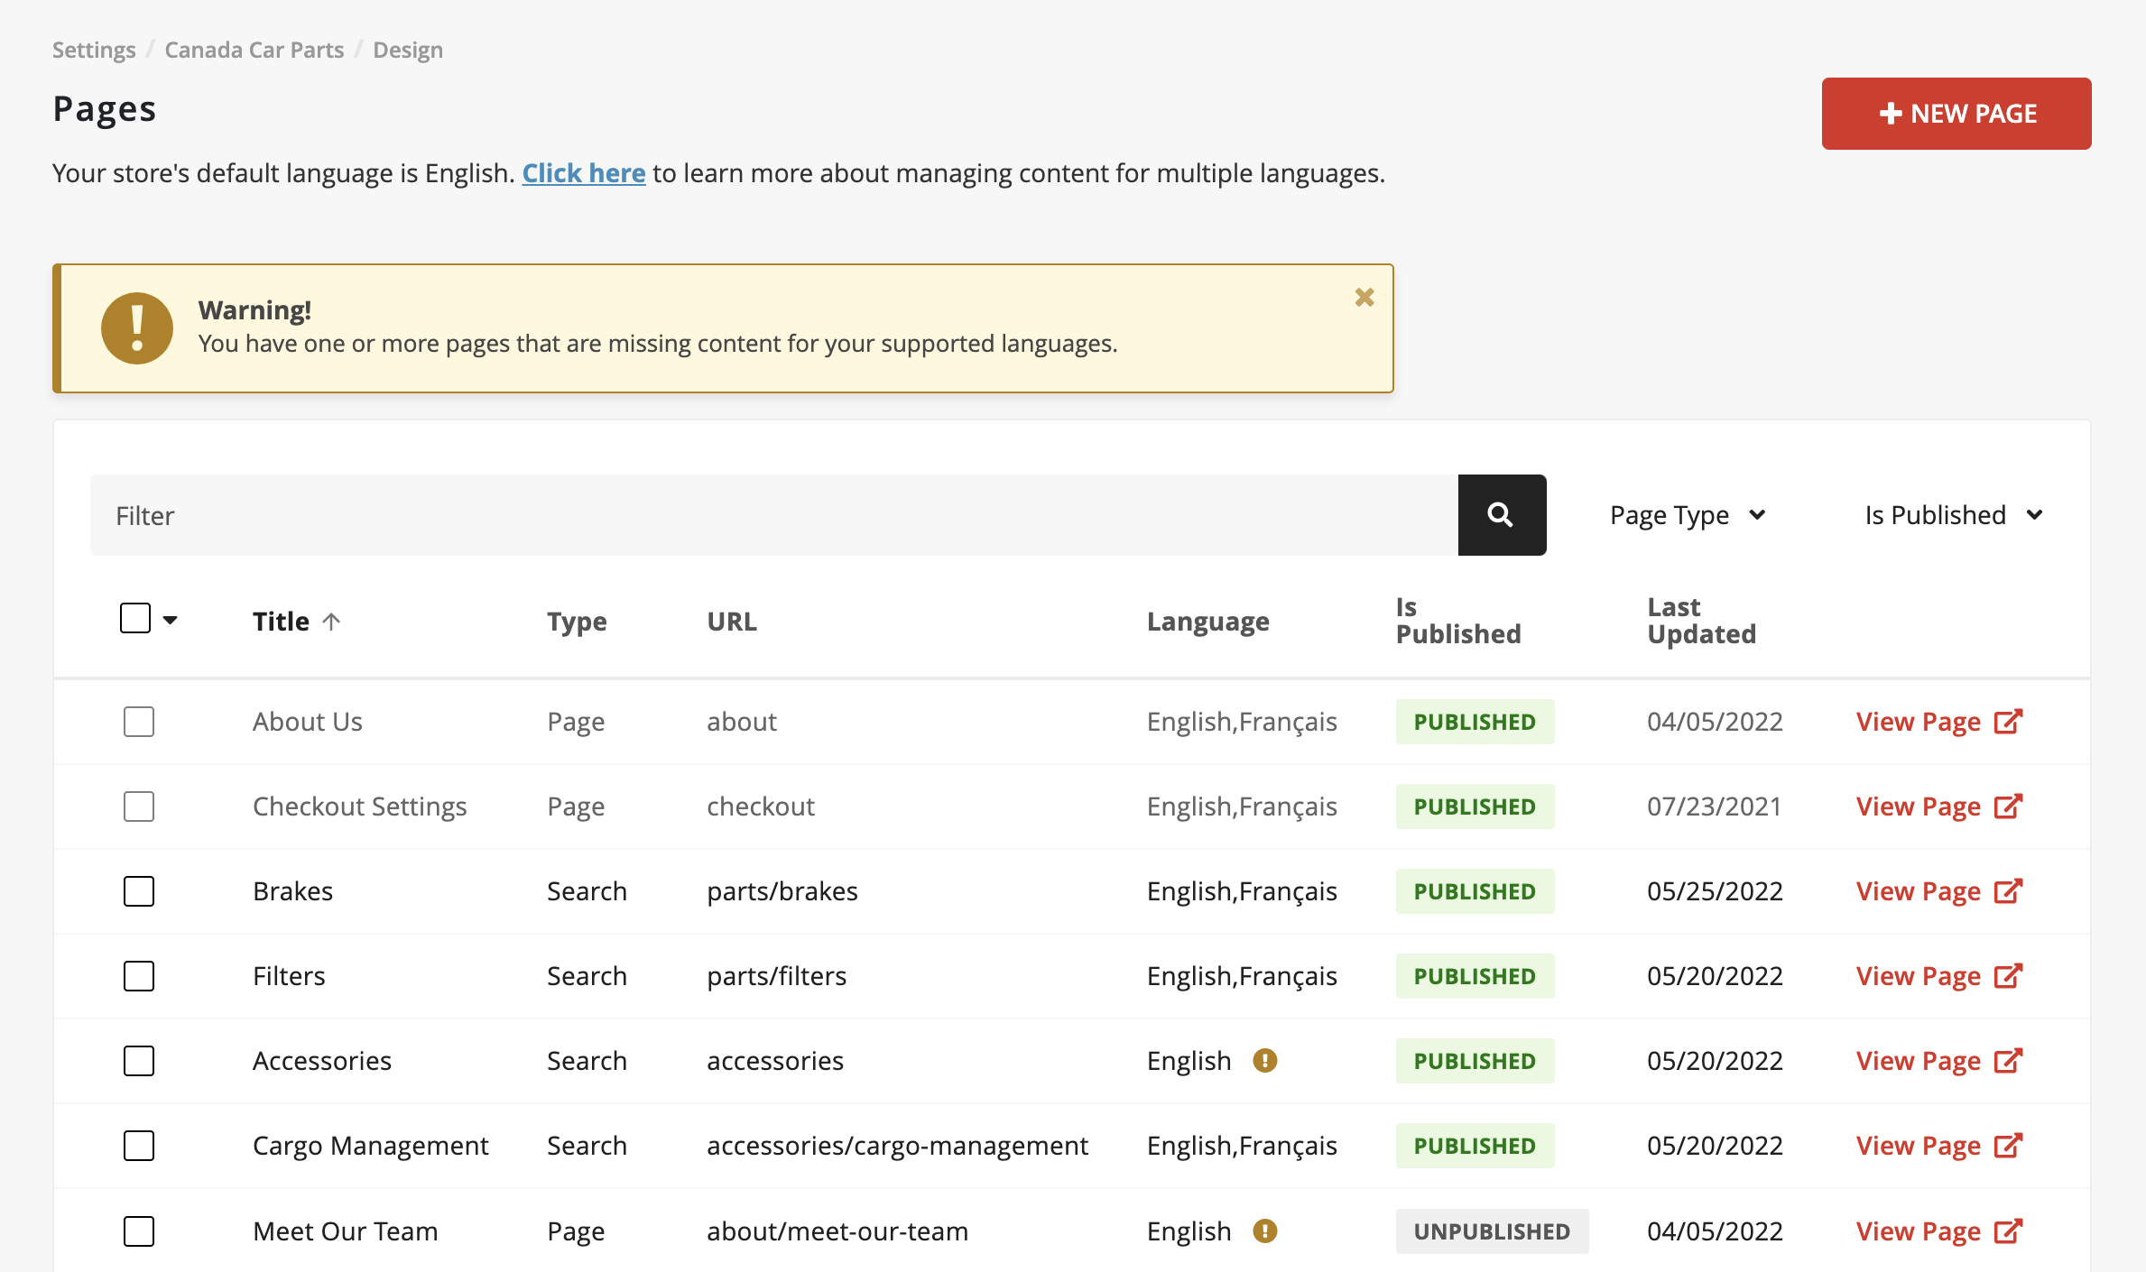2146x1272 pixels.
Task: Click warning icon beside Meet Our Team language
Action: click(1265, 1231)
